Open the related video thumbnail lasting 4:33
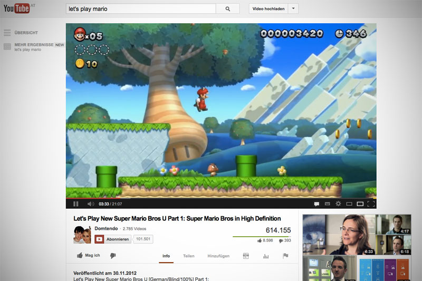 339,235
